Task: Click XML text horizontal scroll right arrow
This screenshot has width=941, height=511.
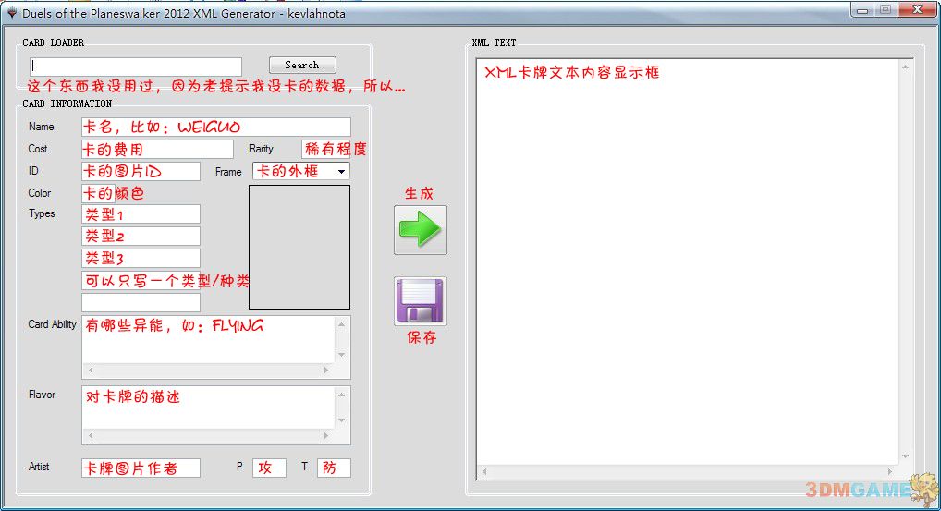Action: click(890, 472)
